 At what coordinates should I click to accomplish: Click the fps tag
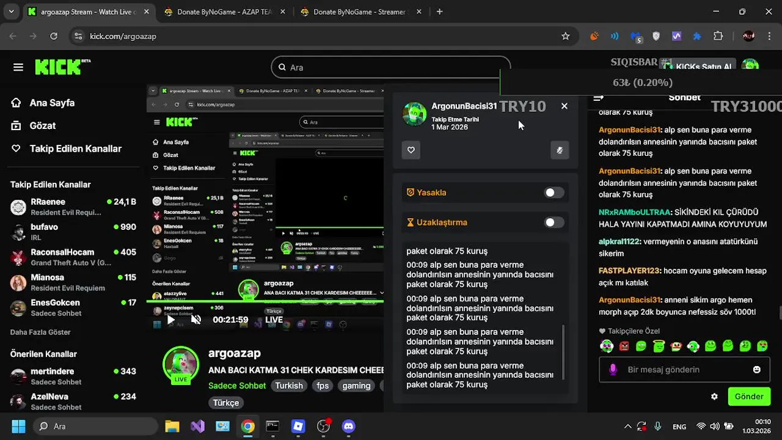323,386
